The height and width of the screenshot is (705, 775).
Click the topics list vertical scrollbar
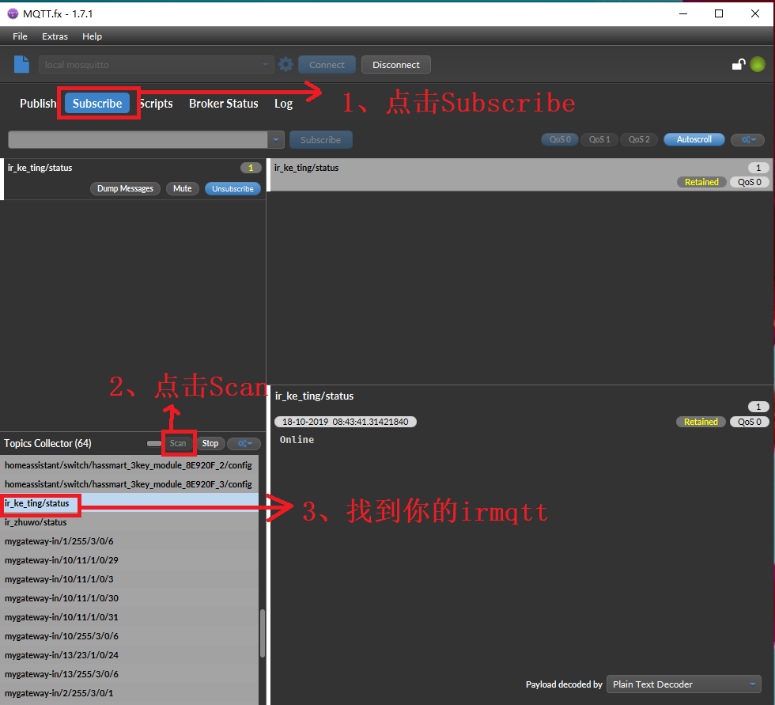point(263,633)
